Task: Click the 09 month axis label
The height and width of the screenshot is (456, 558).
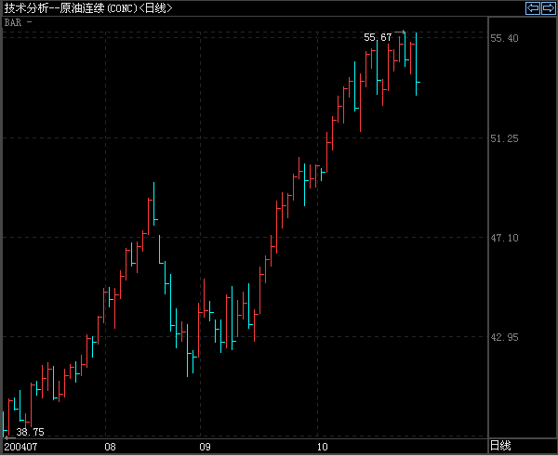Action: pyautogui.click(x=205, y=447)
